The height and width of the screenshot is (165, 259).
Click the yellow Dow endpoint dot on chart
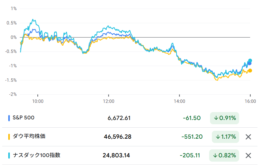click(250, 71)
